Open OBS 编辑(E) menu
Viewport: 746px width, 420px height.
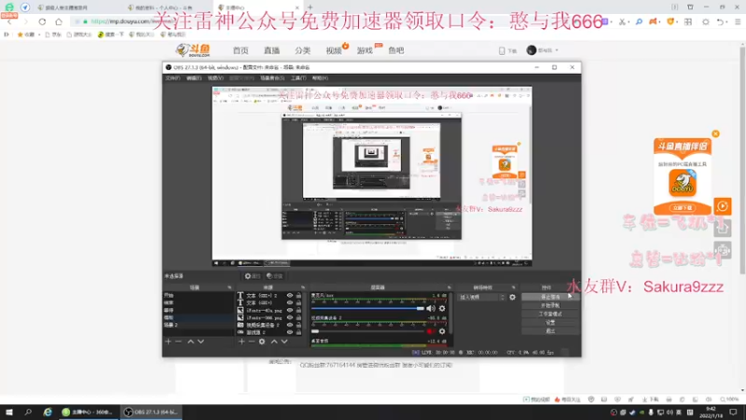pyautogui.click(x=194, y=78)
